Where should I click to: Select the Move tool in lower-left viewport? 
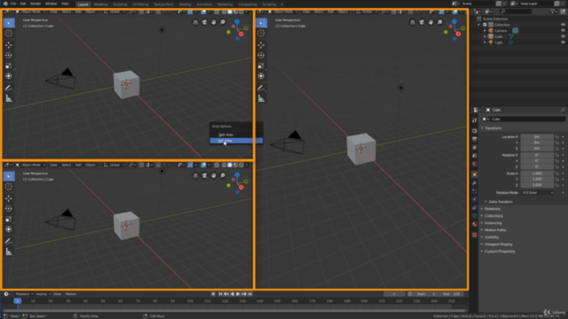point(9,198)
